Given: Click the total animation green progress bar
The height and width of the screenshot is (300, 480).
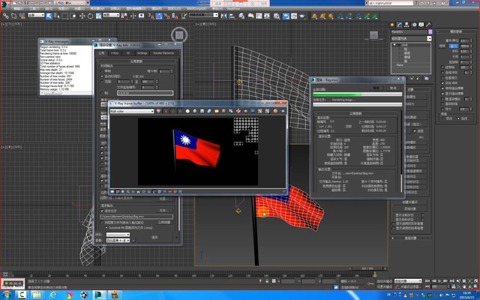Looking at the screenshot, I should [357, 94].
